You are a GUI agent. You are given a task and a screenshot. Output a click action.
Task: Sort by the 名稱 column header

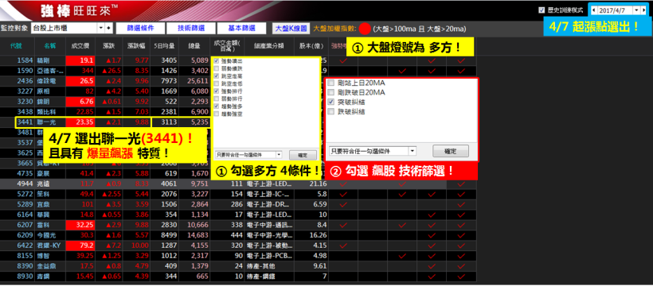pyautogui.click(x=49, y=46)
